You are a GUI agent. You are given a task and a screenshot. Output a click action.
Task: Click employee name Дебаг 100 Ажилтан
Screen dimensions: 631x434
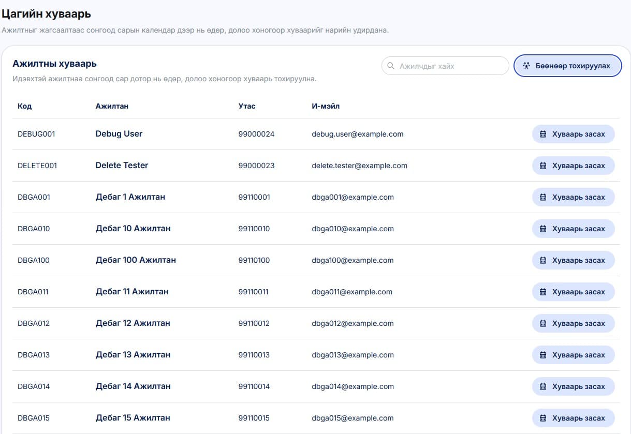(x=136, y=260)
